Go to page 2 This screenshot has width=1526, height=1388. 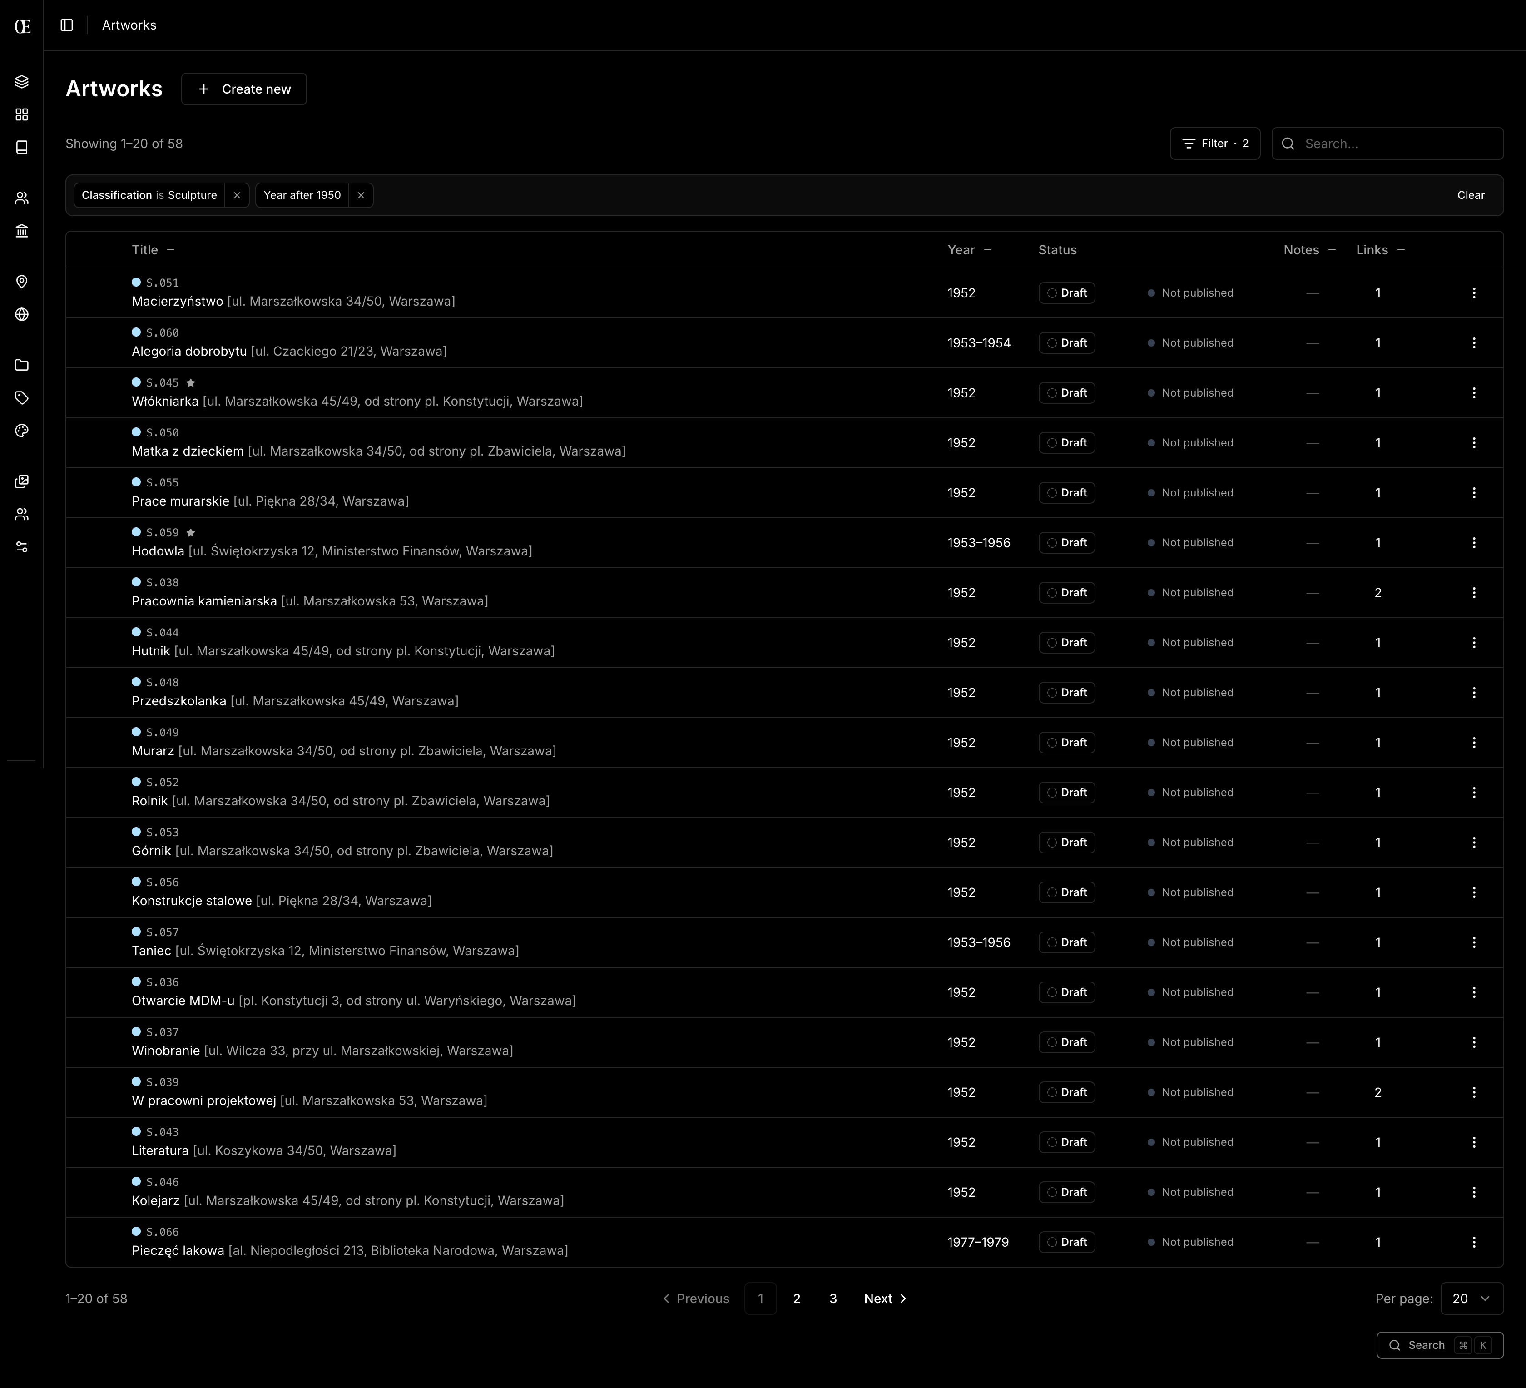point(796,1299)
